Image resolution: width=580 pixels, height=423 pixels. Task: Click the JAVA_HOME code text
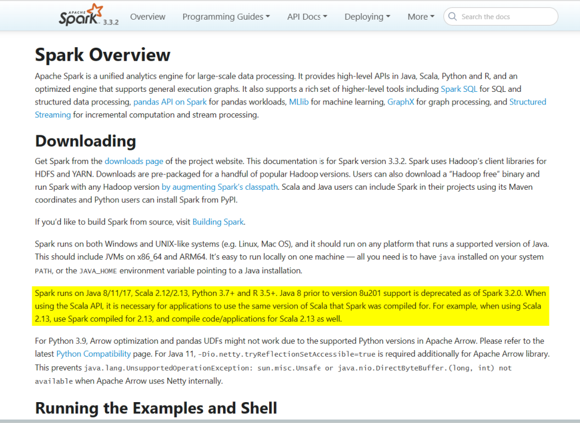click(x=98, y=271)
